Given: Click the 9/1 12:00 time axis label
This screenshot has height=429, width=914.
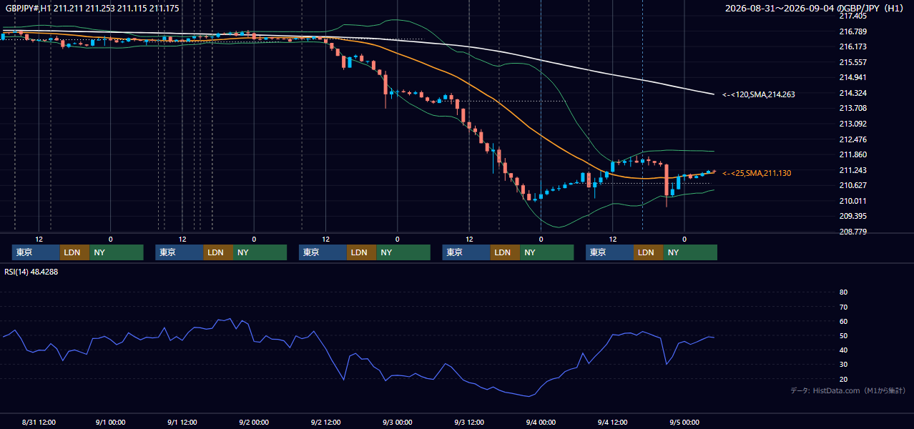Looking at the screenshot, I should point(182,423).
